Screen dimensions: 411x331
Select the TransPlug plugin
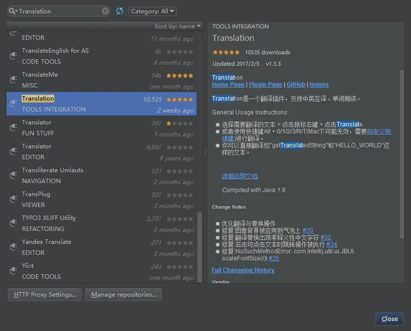coord(101,199)
